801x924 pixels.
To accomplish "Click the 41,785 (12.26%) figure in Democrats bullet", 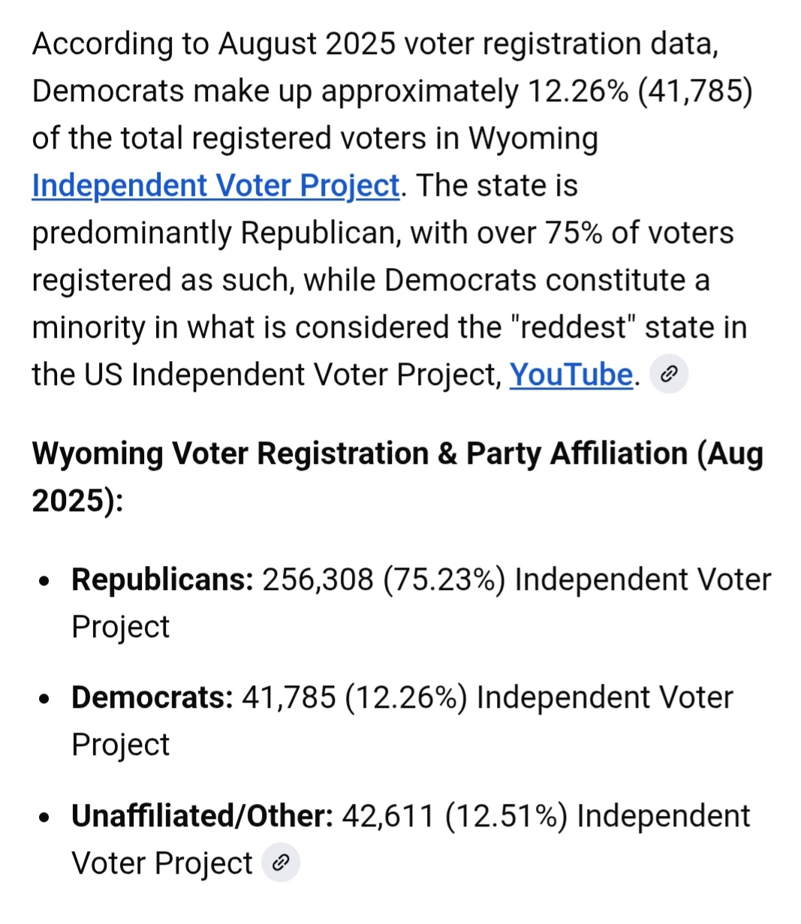I will tap(354, 697).
